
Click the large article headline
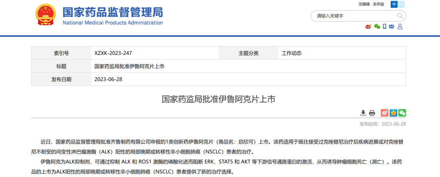click(x=219, y=99)
